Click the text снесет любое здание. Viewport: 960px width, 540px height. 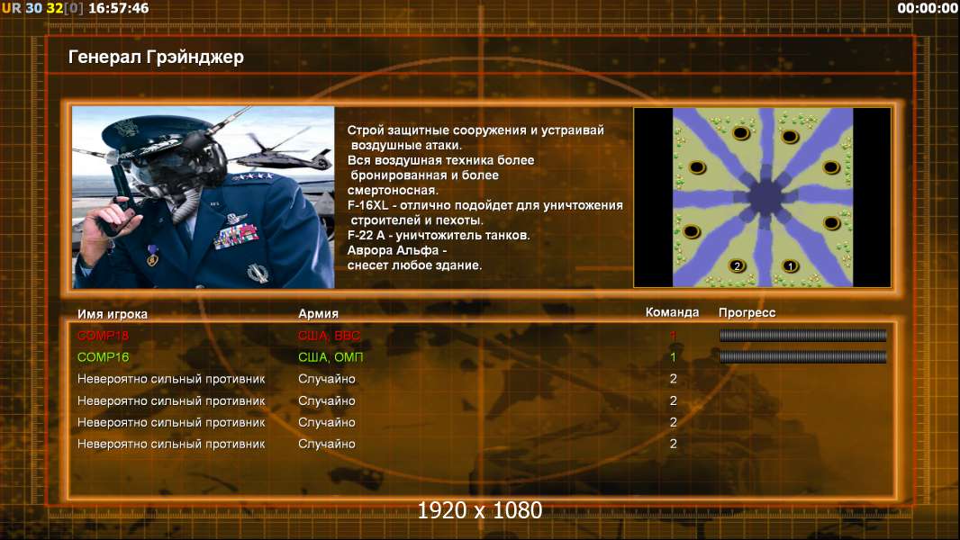pyautogui.click(x=414, y=265)
